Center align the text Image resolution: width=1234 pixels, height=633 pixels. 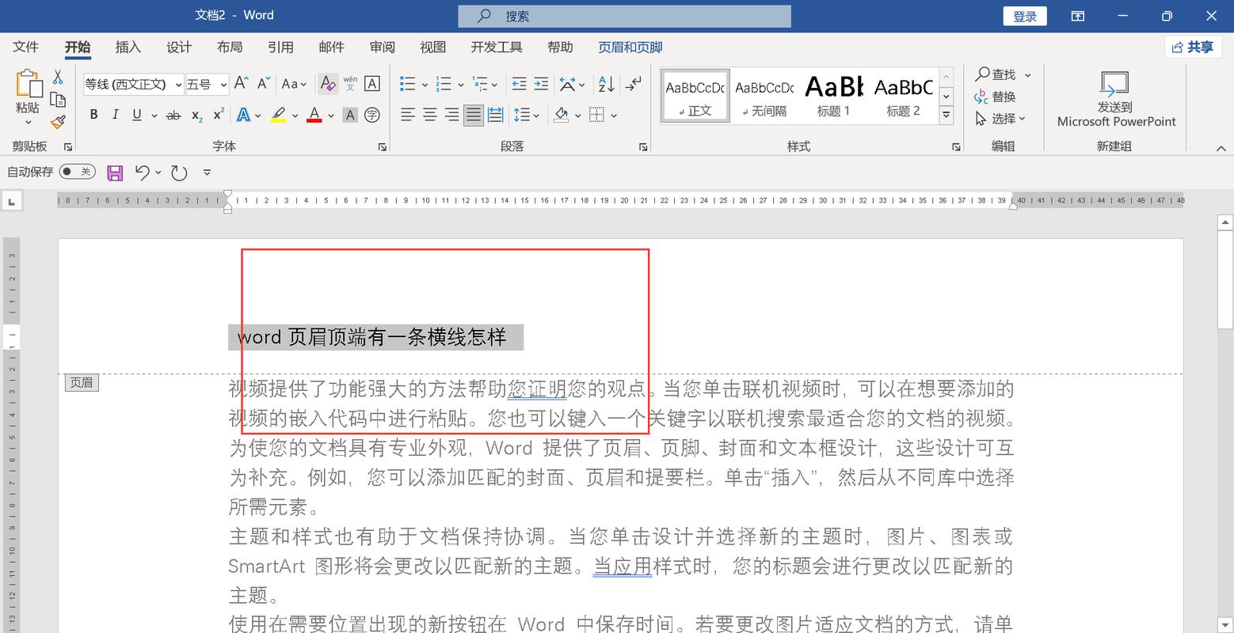pyautogui.click(x=430, y=116)
